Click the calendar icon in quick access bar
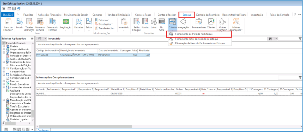303x132 pixels. (x=9, y=9)
